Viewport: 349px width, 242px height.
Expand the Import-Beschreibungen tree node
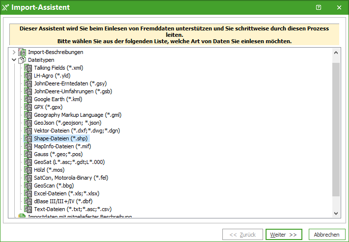14,52
